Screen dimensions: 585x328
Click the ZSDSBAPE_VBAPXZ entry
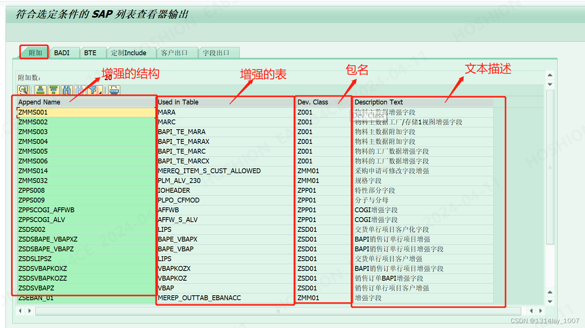click(86, 239)
